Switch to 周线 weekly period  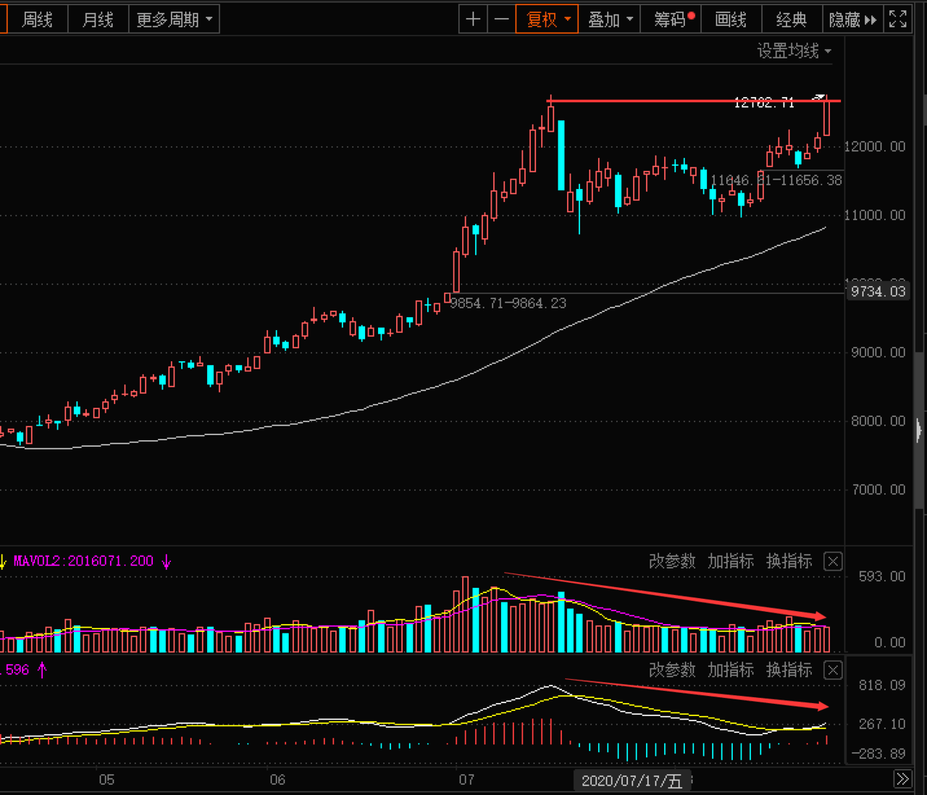(x=37, y=20)
